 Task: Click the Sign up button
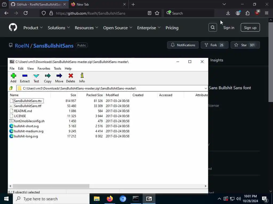[x=250, y=27]
